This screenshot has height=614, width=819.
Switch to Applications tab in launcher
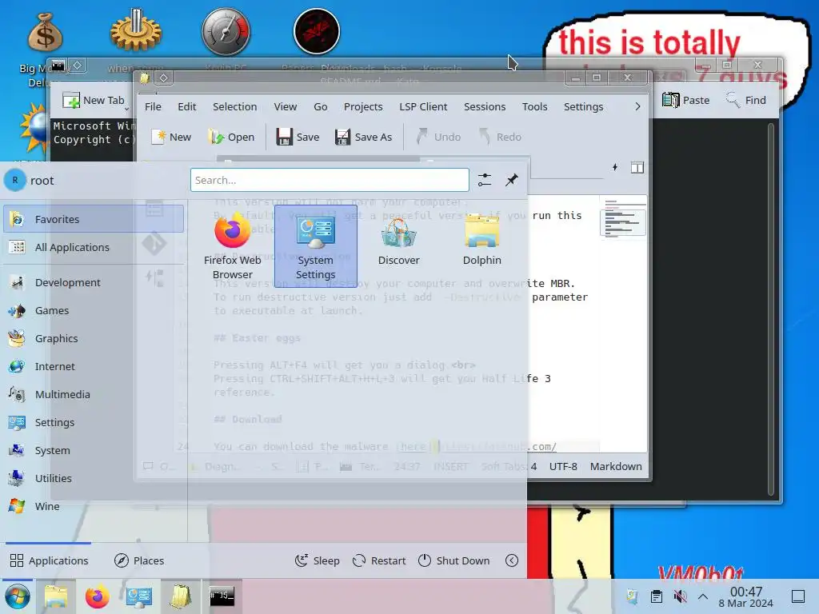coord(49,560)
